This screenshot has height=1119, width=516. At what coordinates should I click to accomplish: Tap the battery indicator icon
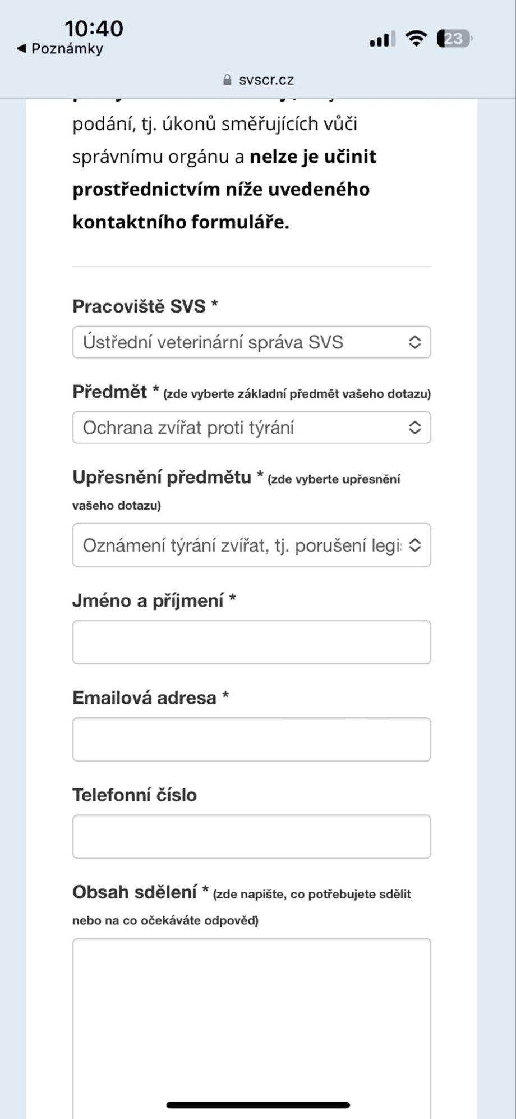click(454, 38)
